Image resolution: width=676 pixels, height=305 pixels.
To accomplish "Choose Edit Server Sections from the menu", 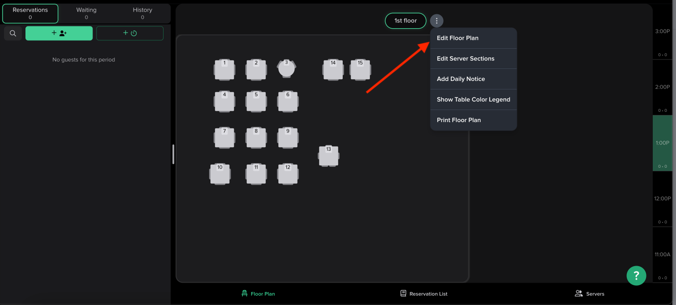I will click(466, 59).
